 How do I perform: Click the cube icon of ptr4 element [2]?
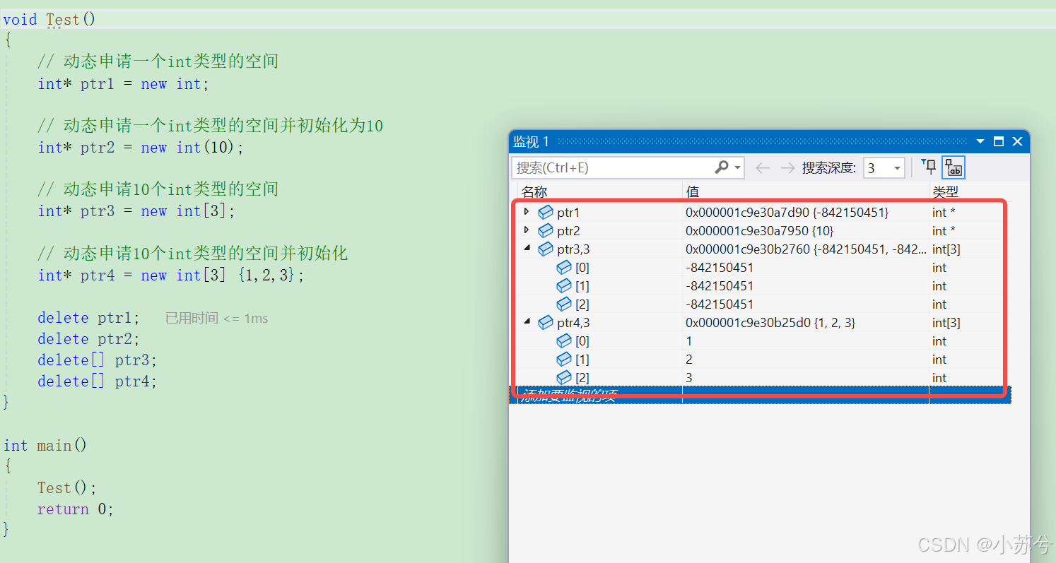564,377
